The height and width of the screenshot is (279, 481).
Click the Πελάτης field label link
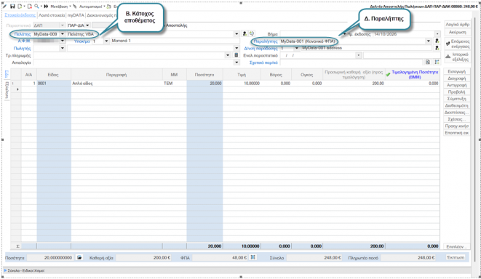point(23,34)
